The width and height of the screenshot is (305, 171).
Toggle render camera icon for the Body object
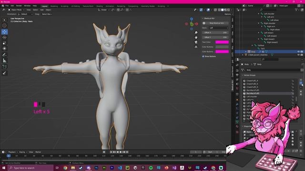(x=302, y=52)
